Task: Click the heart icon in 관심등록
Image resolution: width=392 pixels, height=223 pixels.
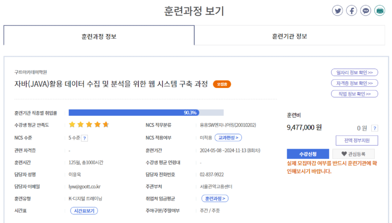Action: 344,154
